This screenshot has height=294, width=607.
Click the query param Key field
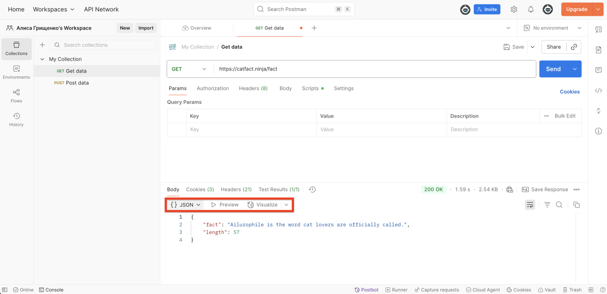tap(251, 130)
